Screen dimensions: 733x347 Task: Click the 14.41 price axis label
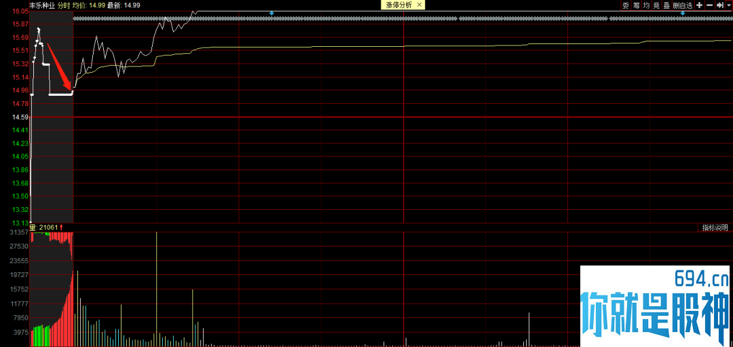(x=22, y=130)
